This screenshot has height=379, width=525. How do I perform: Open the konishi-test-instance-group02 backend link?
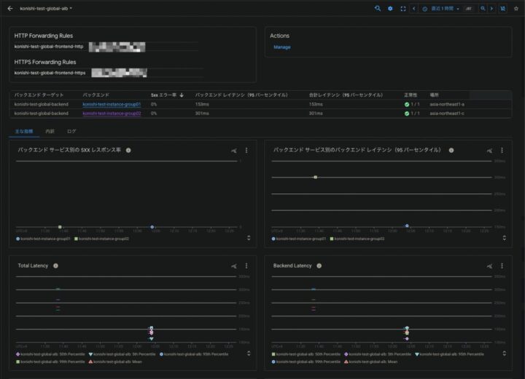tap(112, 113)
